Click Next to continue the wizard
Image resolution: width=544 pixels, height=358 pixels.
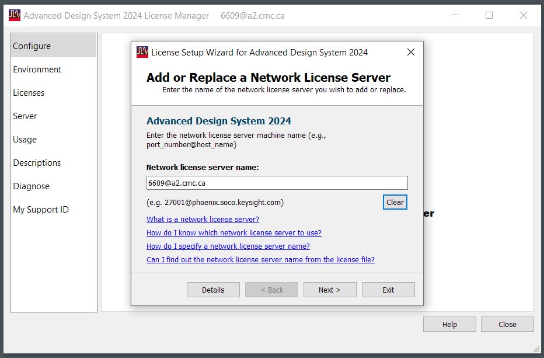tap(330, 290)
